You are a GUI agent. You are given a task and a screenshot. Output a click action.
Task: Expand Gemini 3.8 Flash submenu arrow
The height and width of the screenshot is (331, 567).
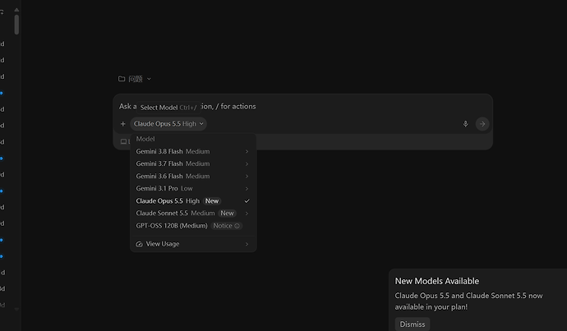[x=247, y=151]
